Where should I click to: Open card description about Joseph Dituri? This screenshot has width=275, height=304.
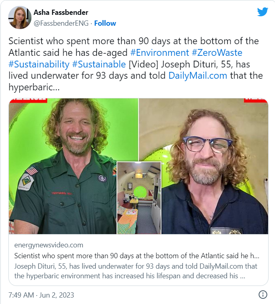point(136,271)
